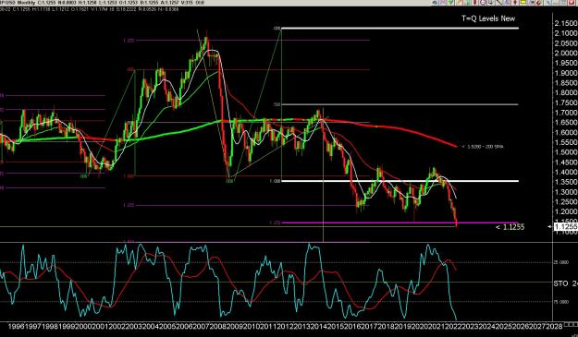Click the 1.7500 price axis label
The height and width of the screenshot is (337, 578).
(x=566, y=102)
